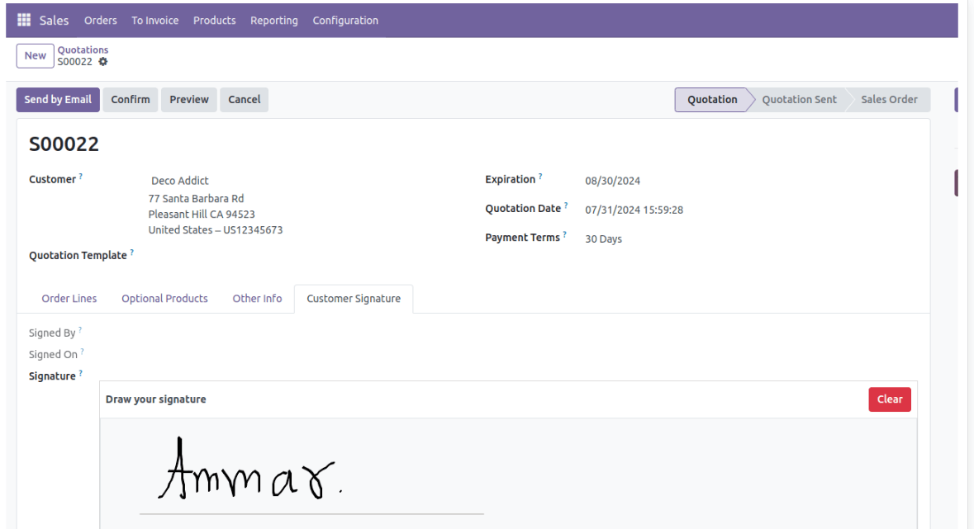This screenshot has height=529, width=974.
Task: Click the help icon next to Quotation Template
Action: click(131, 250)
